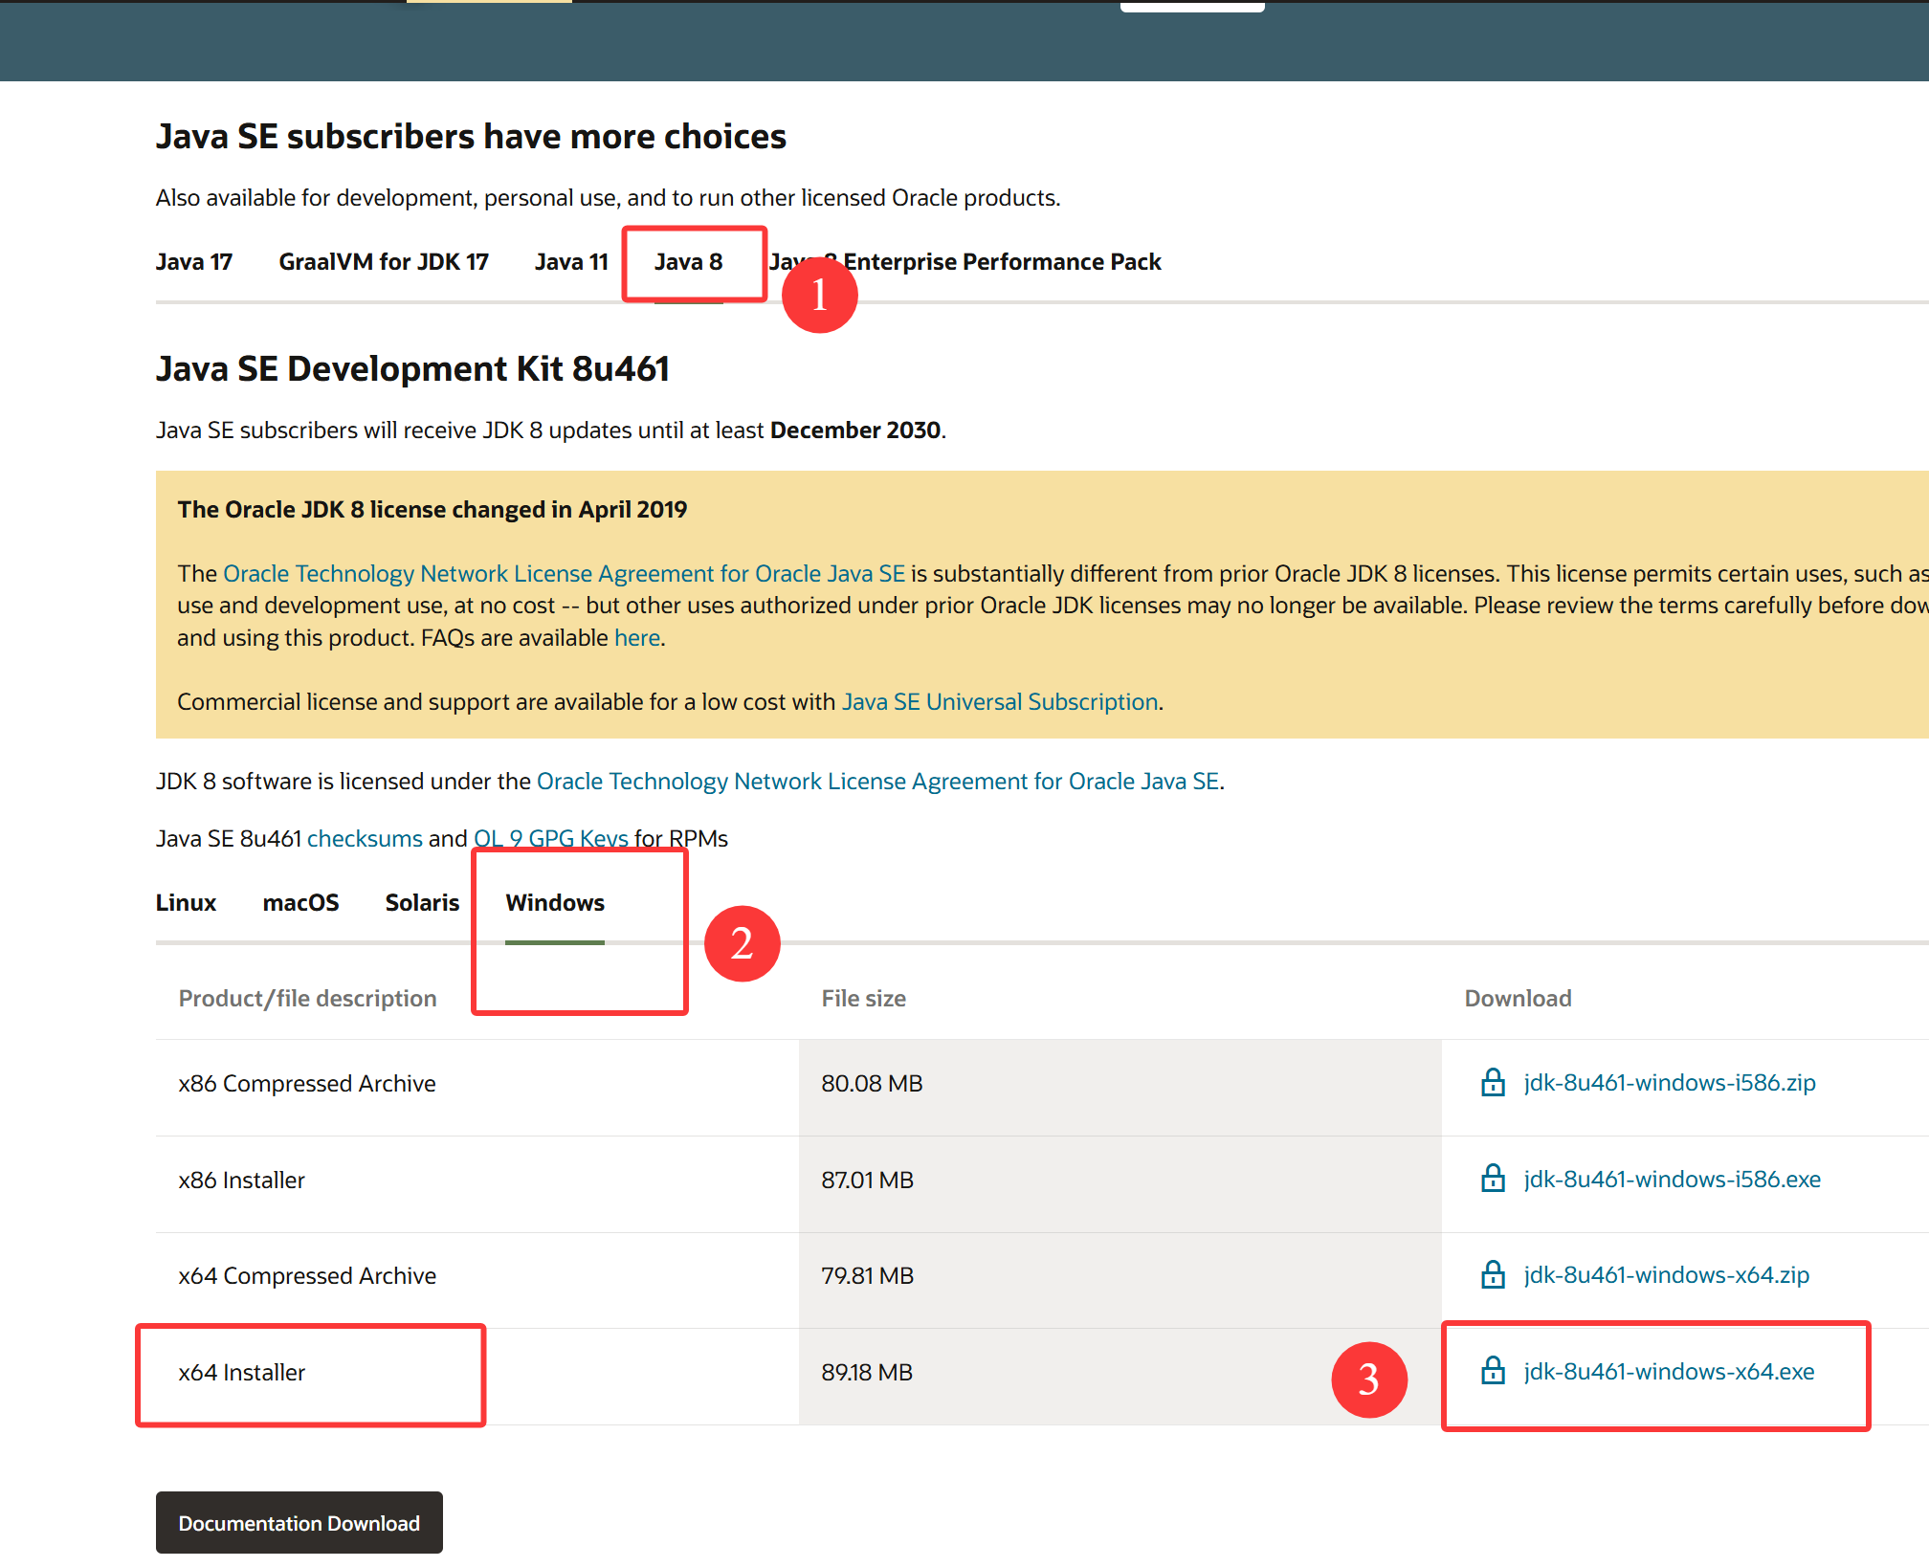This screenshot has height=1567, width=1929.
Task: Open OTN License Agreement link in yellow notice
Action: (564, 573)
